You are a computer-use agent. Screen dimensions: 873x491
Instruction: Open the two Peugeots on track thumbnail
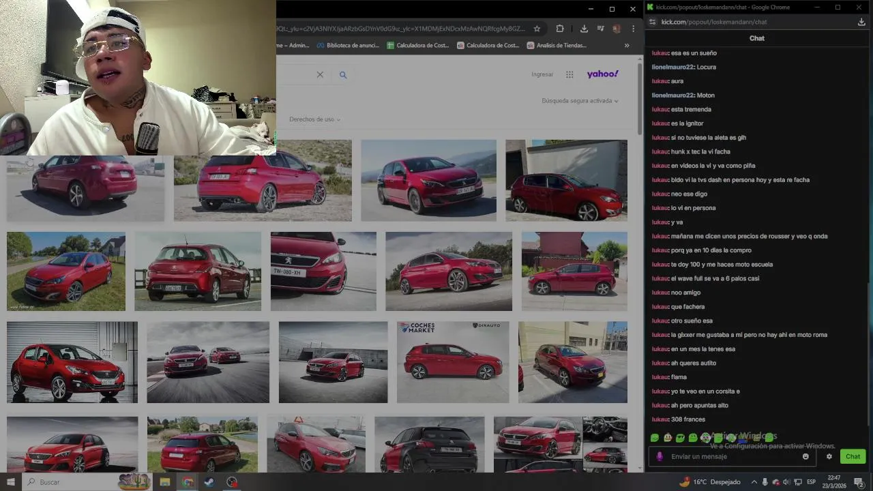click(x=208, y=362)
